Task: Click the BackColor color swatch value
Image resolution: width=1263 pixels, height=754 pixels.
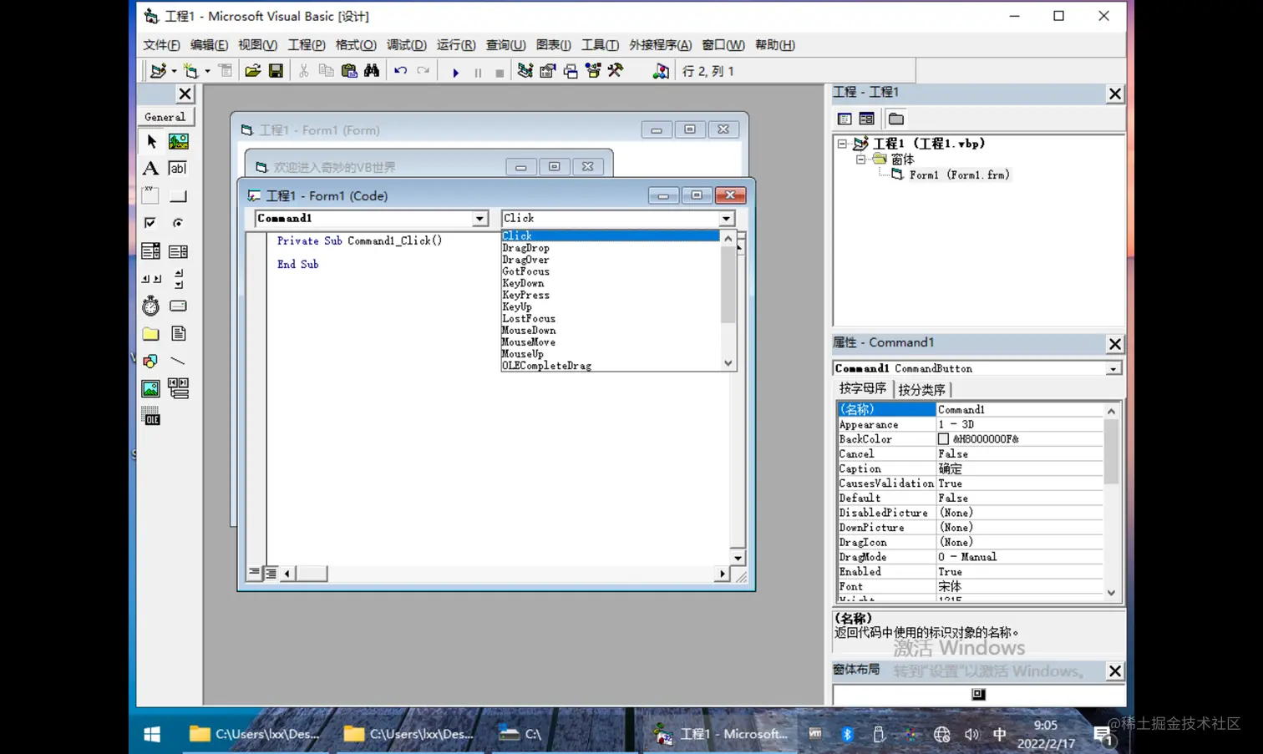Action: 943,439
